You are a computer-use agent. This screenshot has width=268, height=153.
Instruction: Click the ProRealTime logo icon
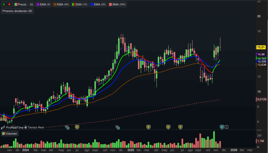click(x=3, y=127)
